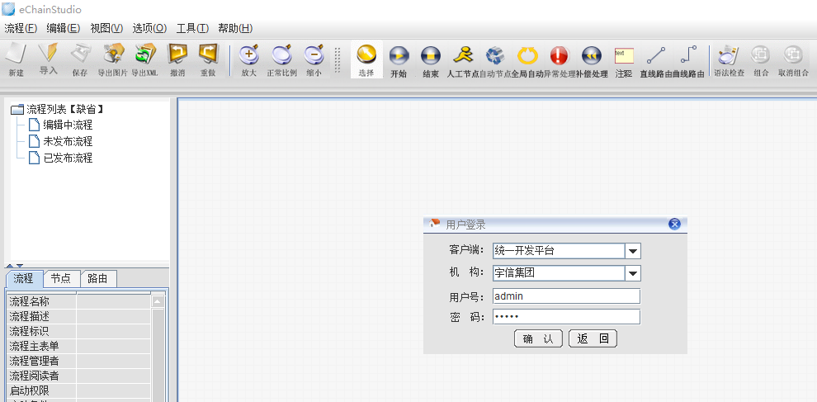
Task: Click the 确认 button in login dialog
Action: (538, 338)
